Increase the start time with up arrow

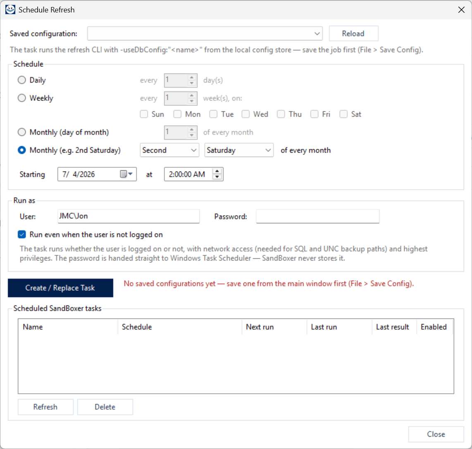click(217, 171)
